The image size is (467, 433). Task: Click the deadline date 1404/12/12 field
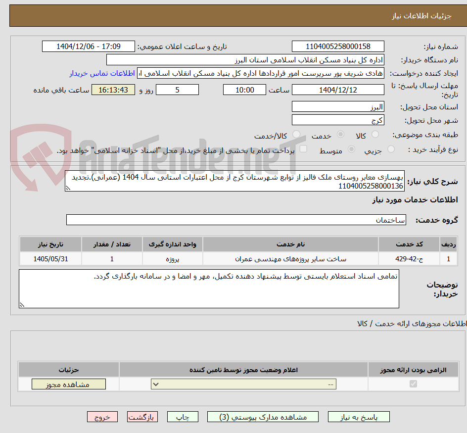(x=338, y=90)
